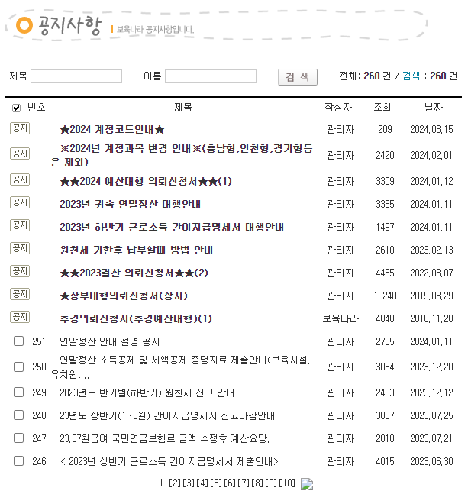Open notice 2023결산 의뢰신청서(2)
468x491 pixels.
click(134, 273)
